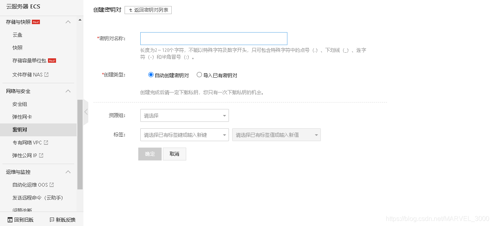Click the sidebar vertical scrollbar thumb

point(80,144)
